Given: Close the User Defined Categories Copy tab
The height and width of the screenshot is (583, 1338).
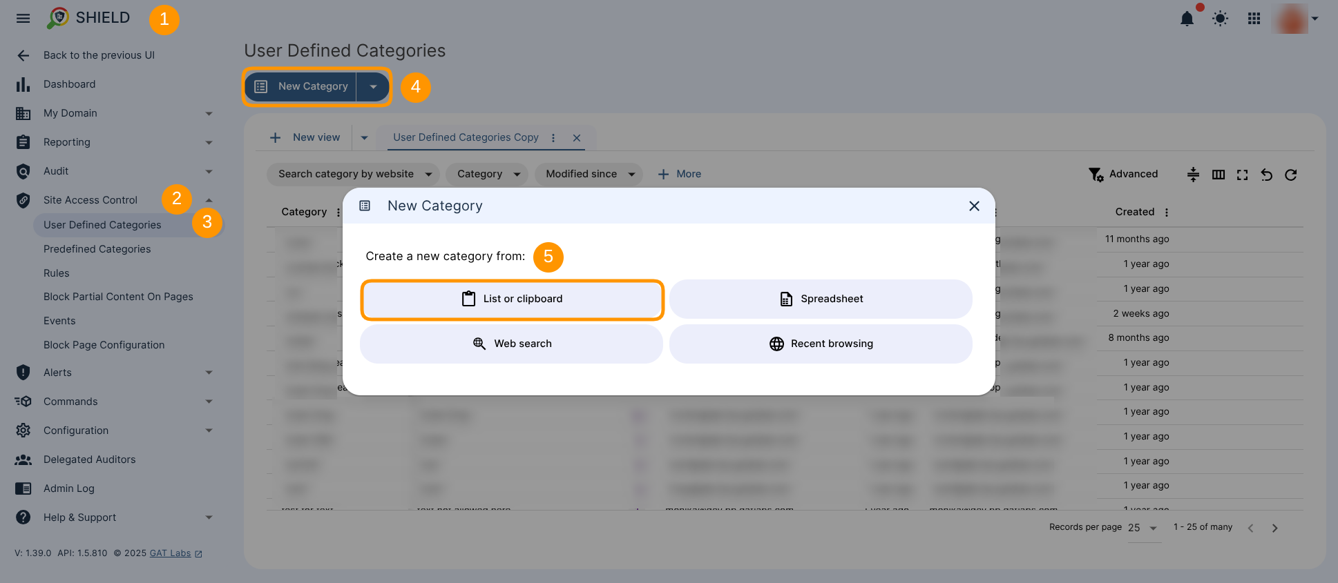Looking at the screenshot, I should [x=577, y=137].
